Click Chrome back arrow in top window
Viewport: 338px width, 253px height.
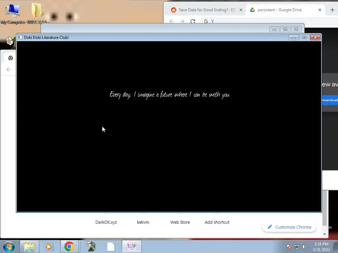click(172, 21)
